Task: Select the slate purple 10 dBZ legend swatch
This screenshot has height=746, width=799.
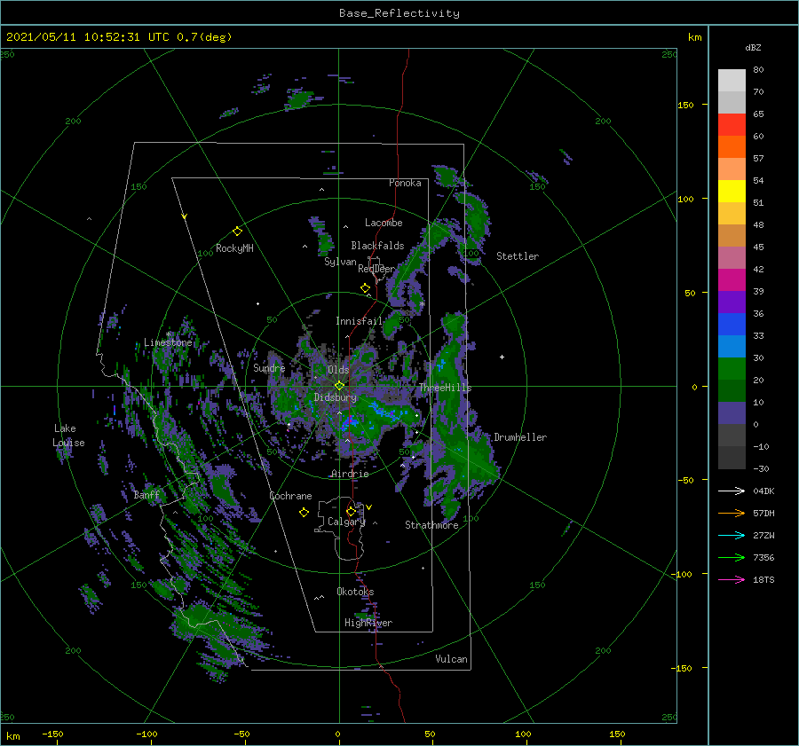Action: pyautogui.click(x=732, y=413)
